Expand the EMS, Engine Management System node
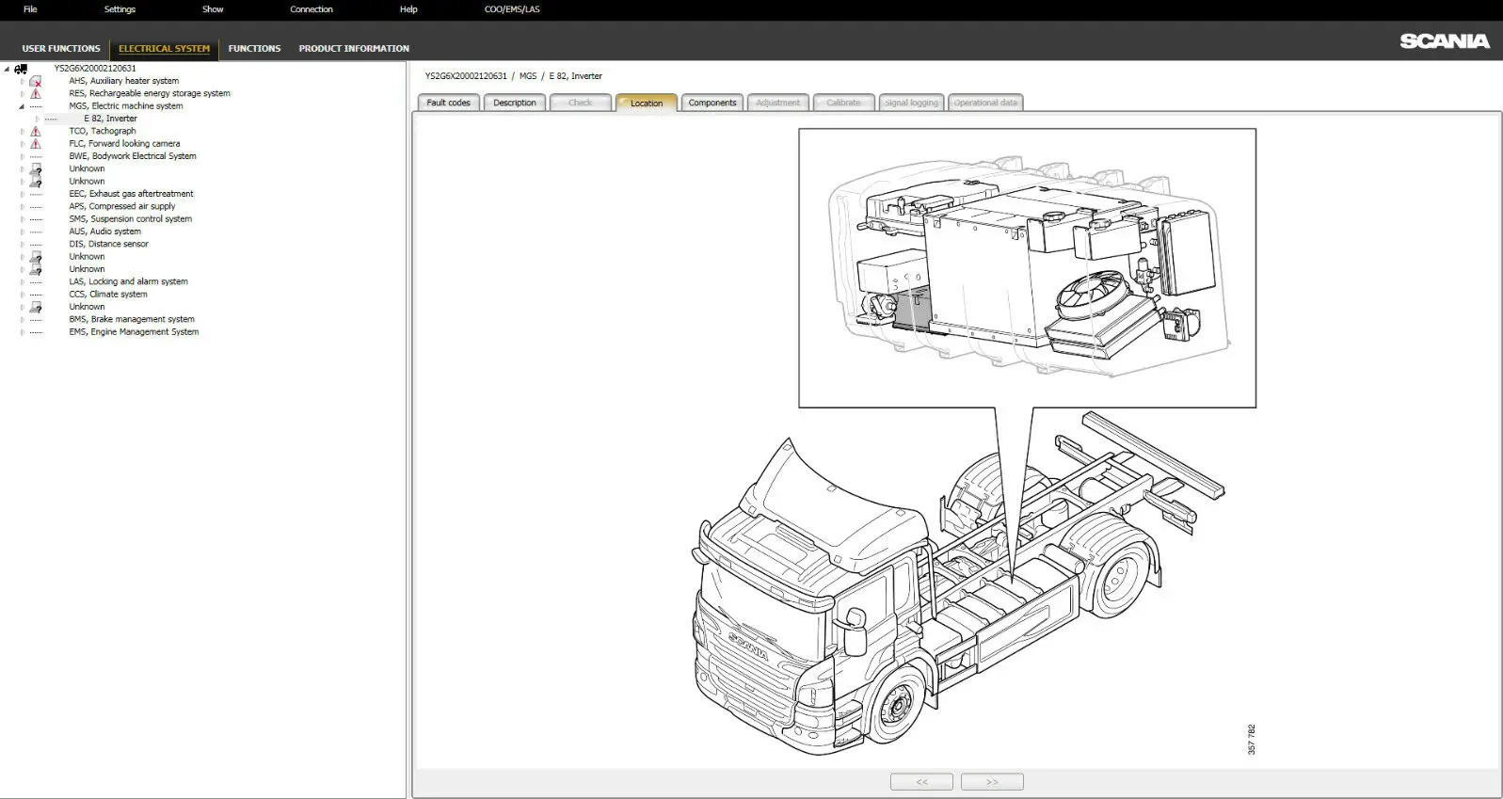This screenshot has width=1503, height=799. click(x=22, y=331)
